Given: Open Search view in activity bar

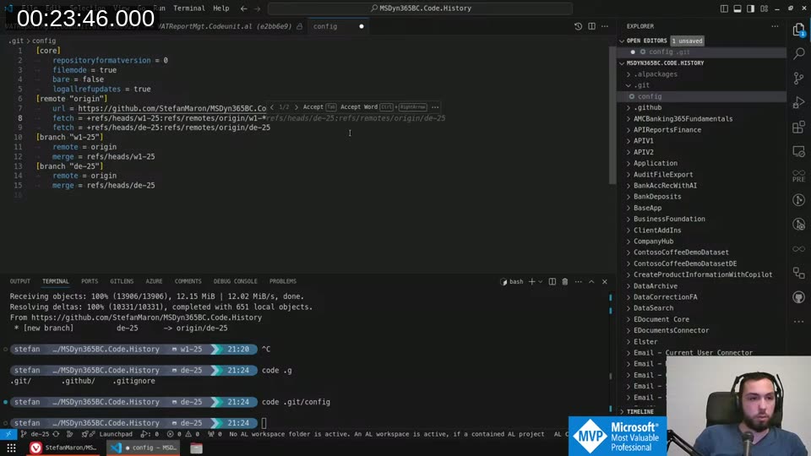Looking at the screenshot, I should click(x=798, y=54).
